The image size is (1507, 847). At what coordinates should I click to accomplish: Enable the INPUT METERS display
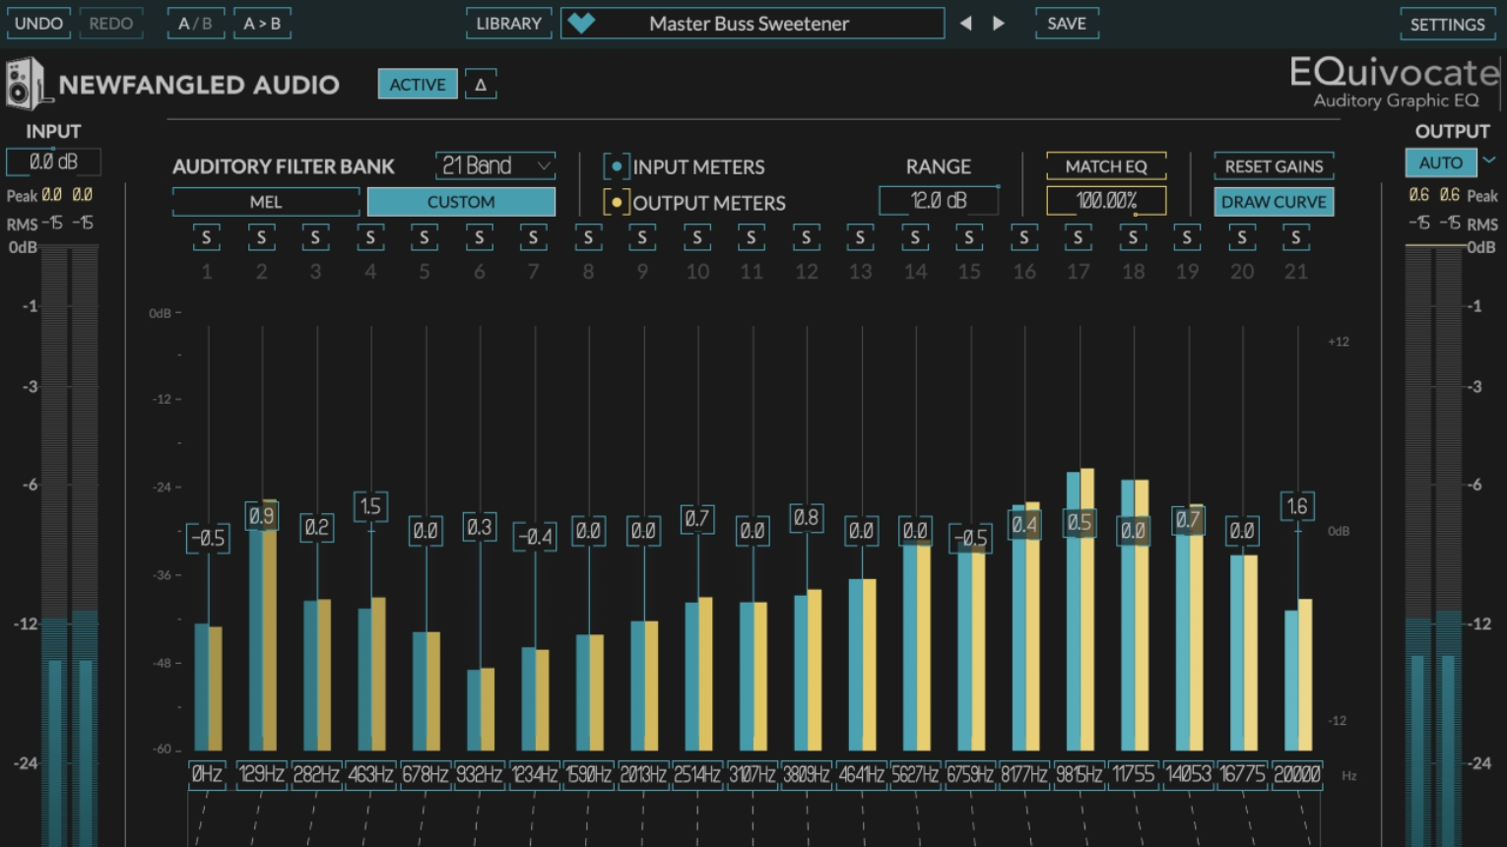tap(618, 166)
